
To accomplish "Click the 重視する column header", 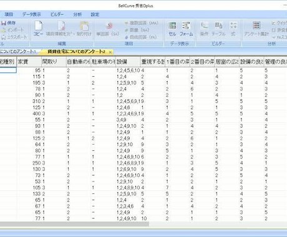I will (153, 62).
